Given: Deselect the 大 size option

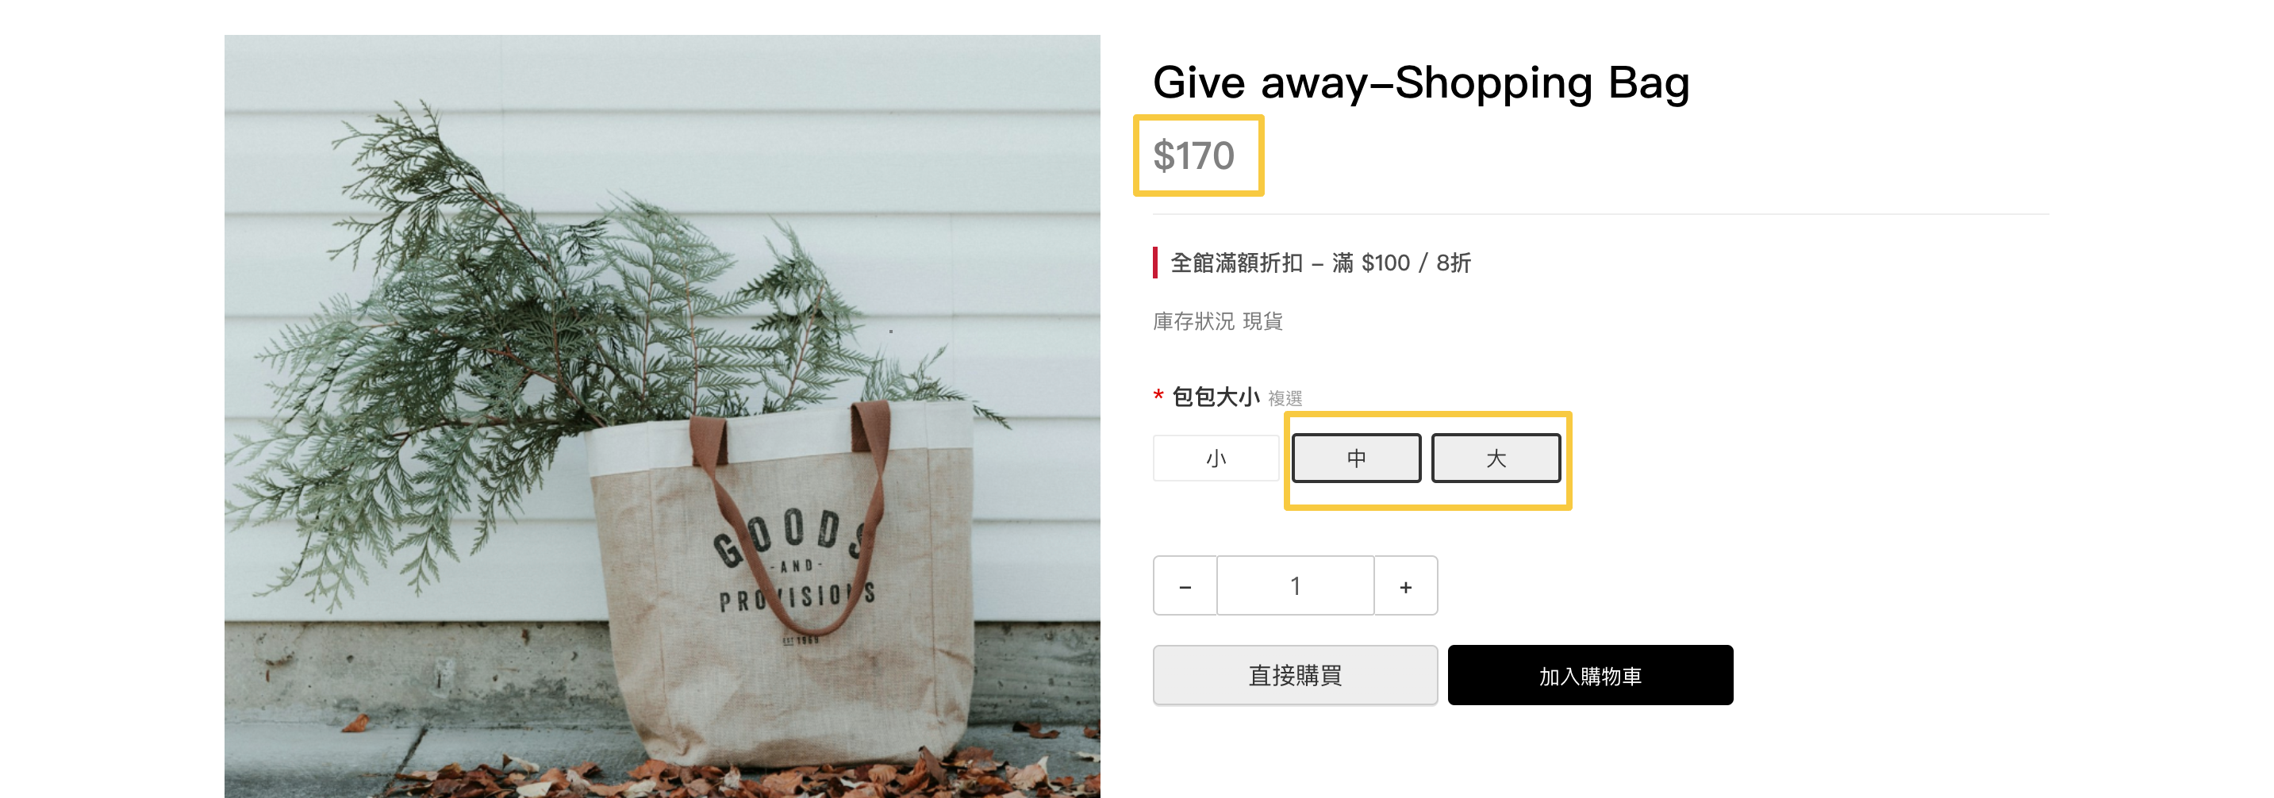Looking at the screenshot, I should tap(1496, 458).
